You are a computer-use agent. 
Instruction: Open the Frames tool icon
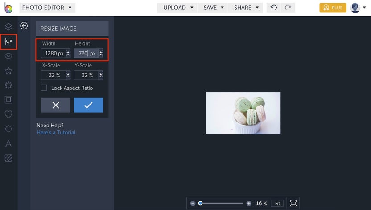(8, 100)
